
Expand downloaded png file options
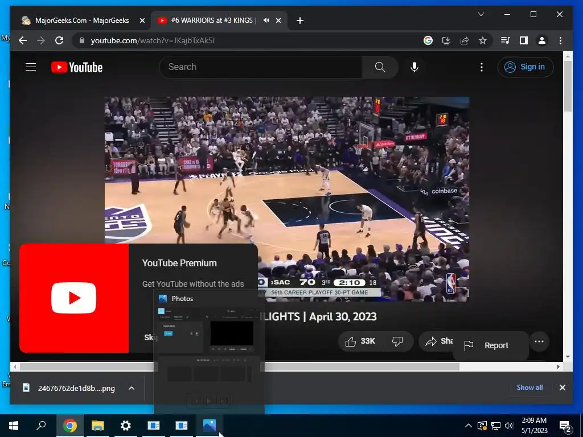pos(132,388)
